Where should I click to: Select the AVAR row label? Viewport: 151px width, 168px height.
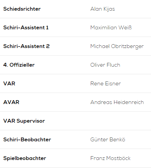[11, 102]
